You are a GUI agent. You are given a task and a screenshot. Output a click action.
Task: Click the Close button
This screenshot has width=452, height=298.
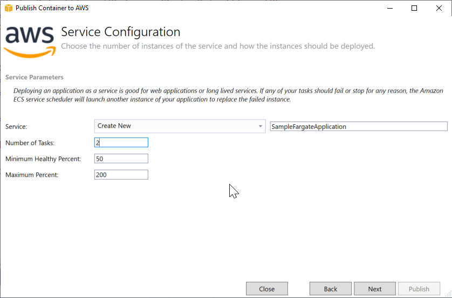pos(266,288)
